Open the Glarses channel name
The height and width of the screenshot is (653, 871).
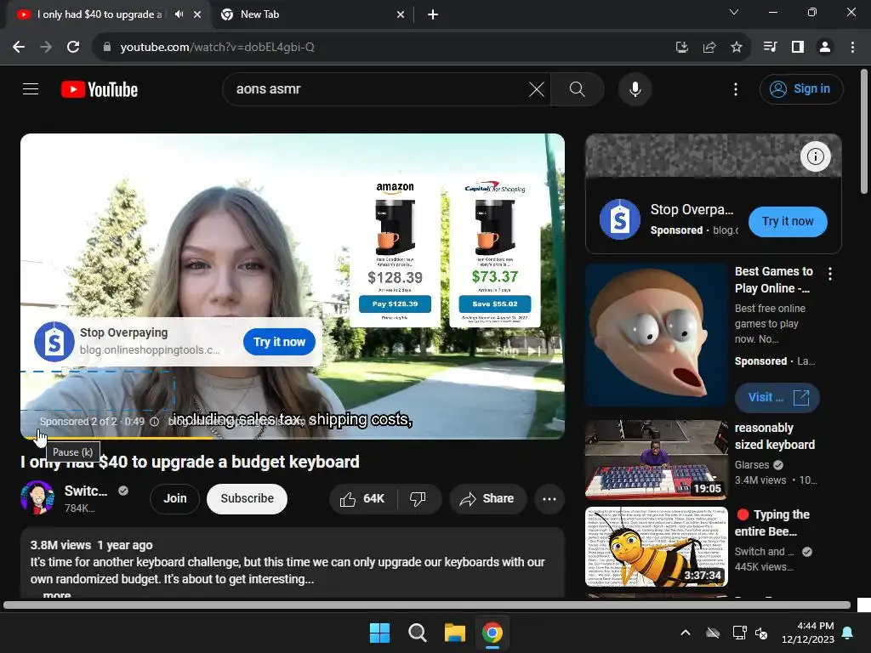tap(752, 465)
